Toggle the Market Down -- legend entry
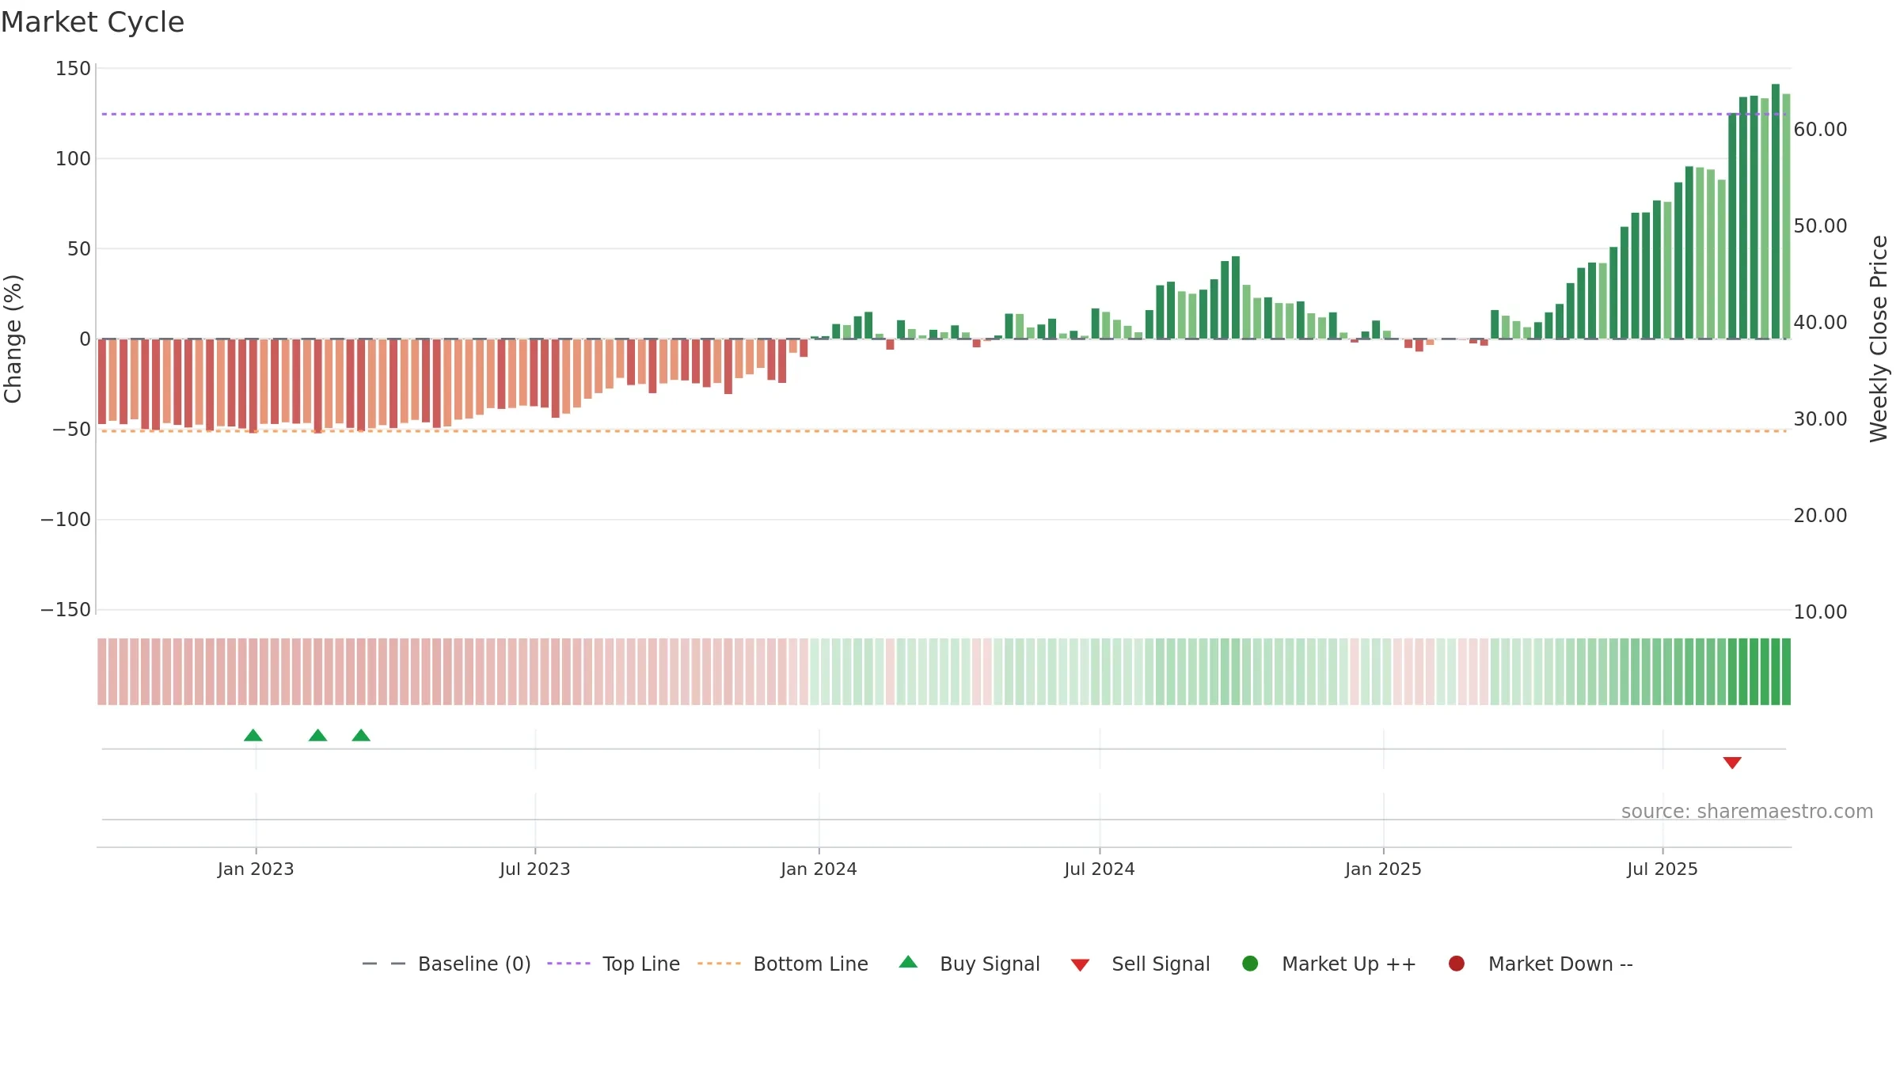 (1541, 964)
